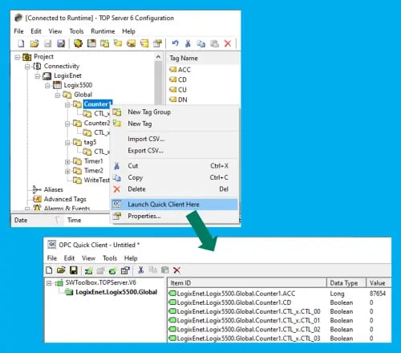Click Save floppy icon in OPC Quick Client toolbar
This screenshot has width=401, height=353.
(x=74, y=270)
